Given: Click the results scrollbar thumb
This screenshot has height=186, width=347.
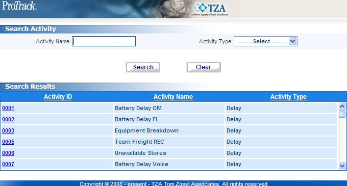Looking at the screenshot, I should (342, 114).
